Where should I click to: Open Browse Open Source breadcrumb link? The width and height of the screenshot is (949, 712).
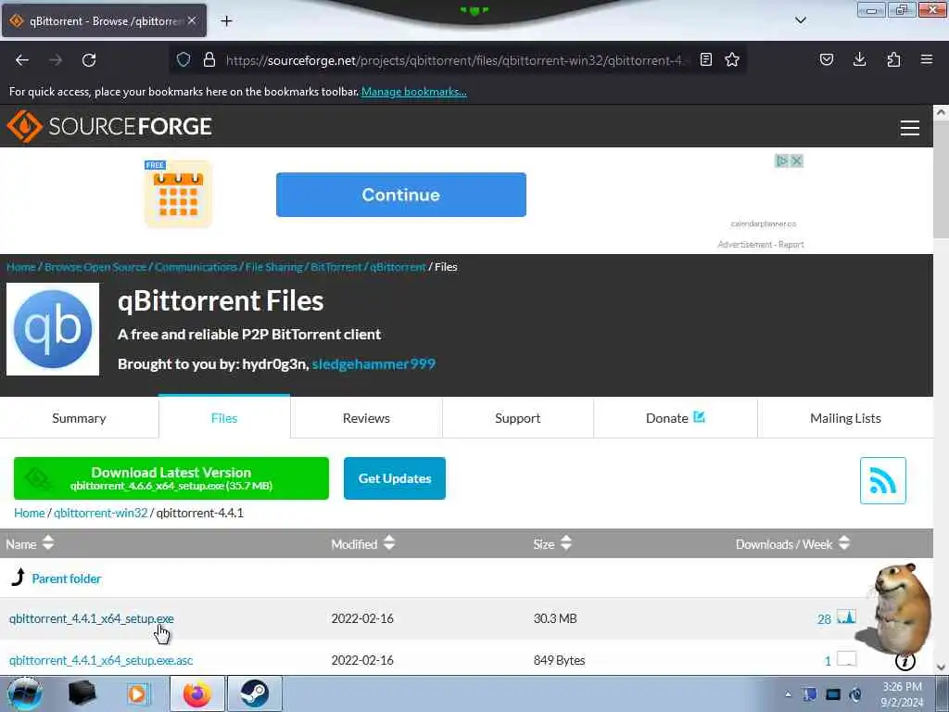click(95, 267)
